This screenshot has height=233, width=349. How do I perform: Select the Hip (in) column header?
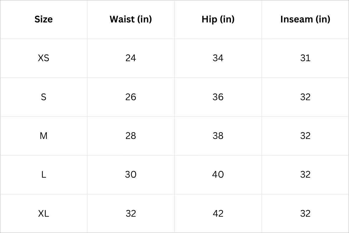coord(218,19)
